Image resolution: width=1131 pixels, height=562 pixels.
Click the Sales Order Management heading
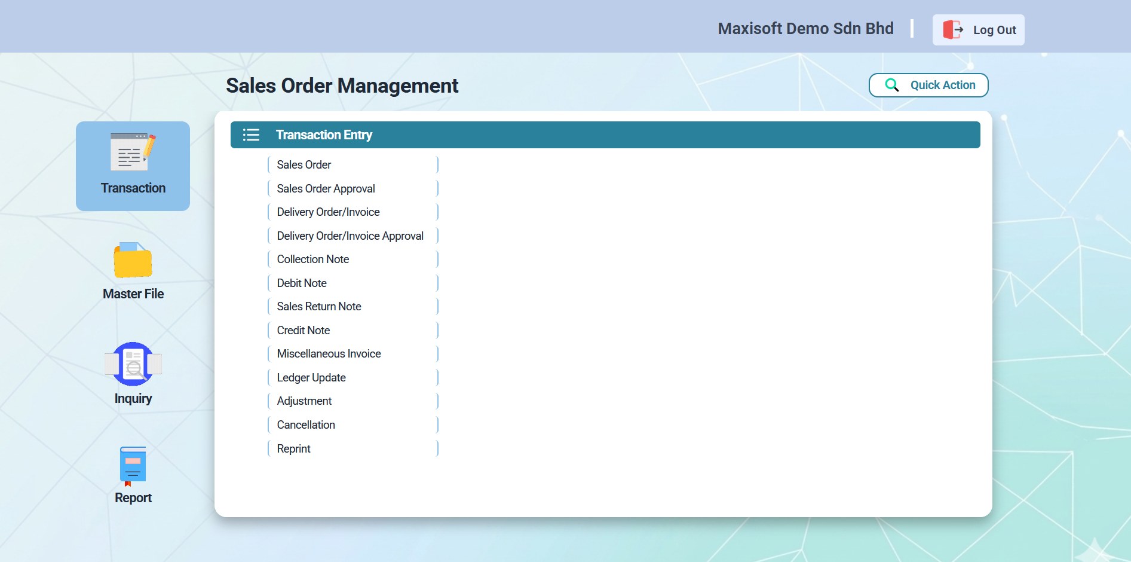tap(342, 85)
